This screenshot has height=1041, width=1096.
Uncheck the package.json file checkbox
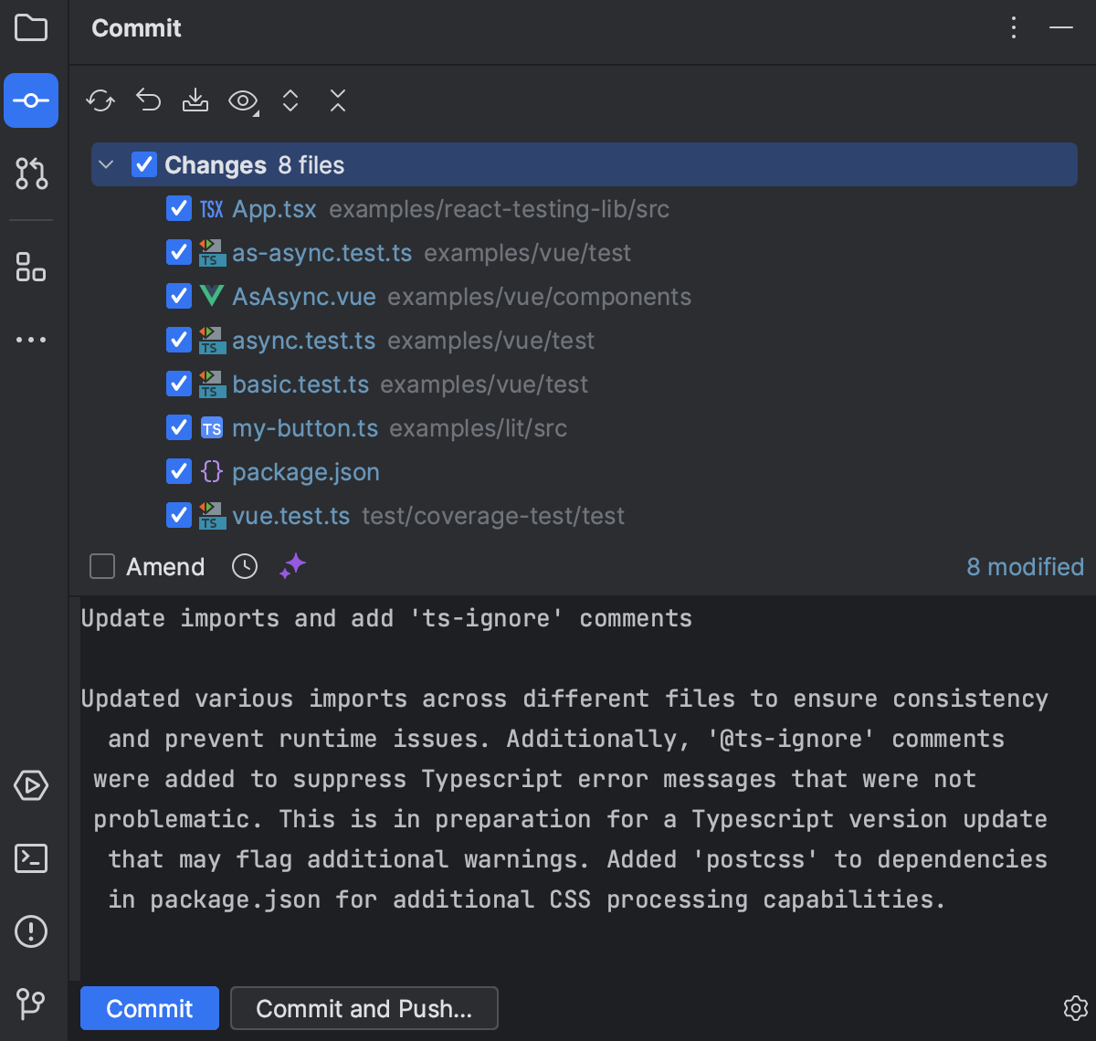coord(179,472)
